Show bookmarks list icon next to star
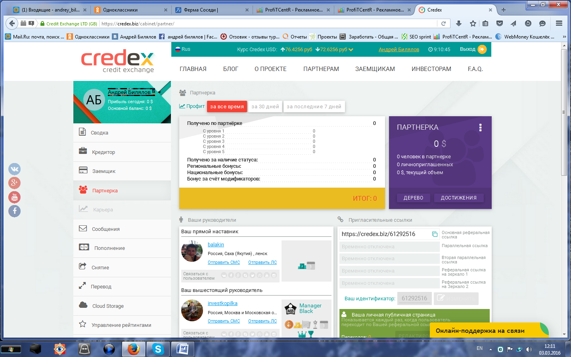This screenshot has height=357, width=571. (485, 23)
